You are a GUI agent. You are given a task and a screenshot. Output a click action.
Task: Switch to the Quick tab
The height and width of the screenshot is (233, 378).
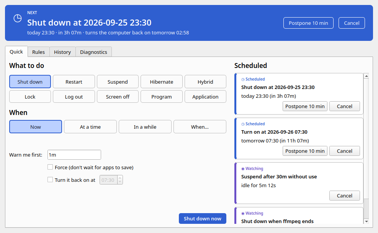pyautogui.click(x=16, y=52)
